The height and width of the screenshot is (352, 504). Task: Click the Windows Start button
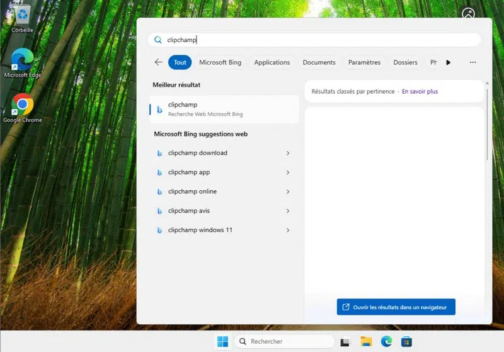222,341
